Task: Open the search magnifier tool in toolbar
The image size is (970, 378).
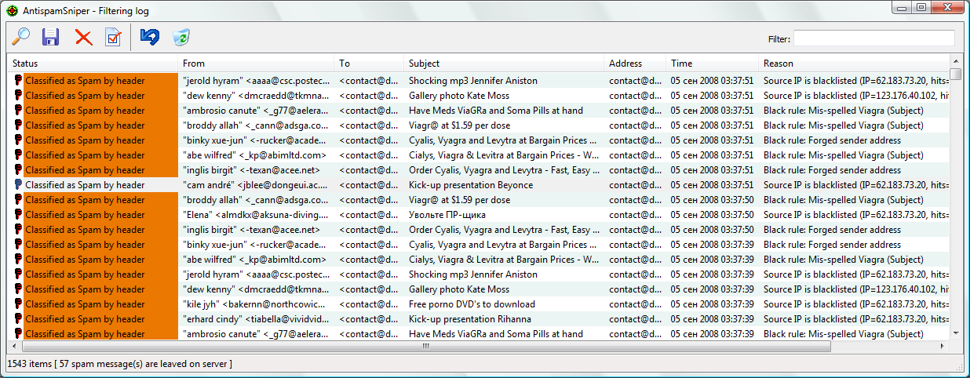Action: point(20,36)
